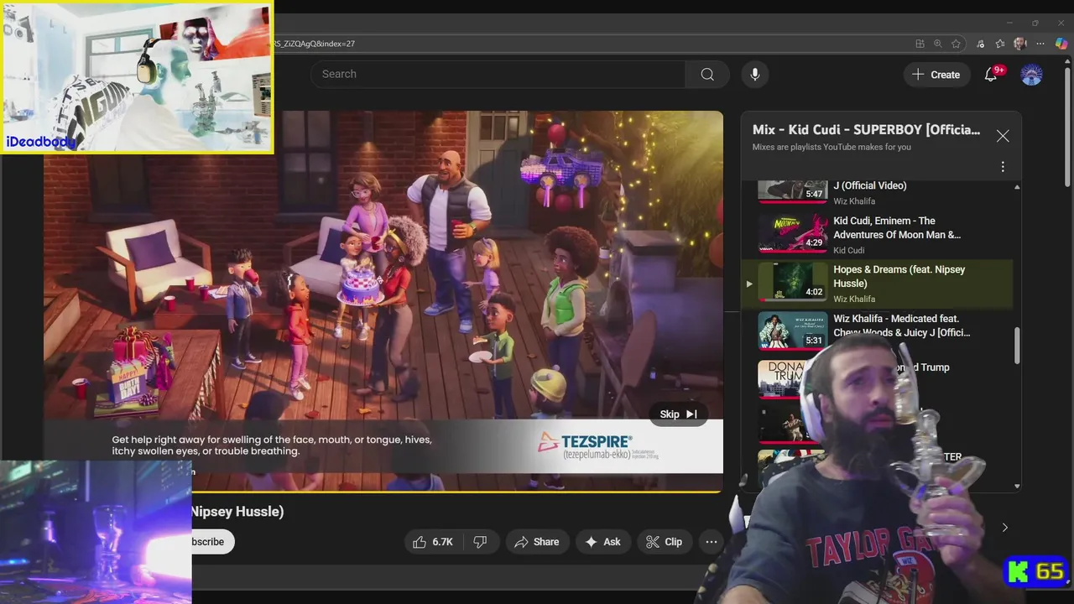Open Copilot sidebar icon
The image size is (1074, 604).
[1061, 44]
